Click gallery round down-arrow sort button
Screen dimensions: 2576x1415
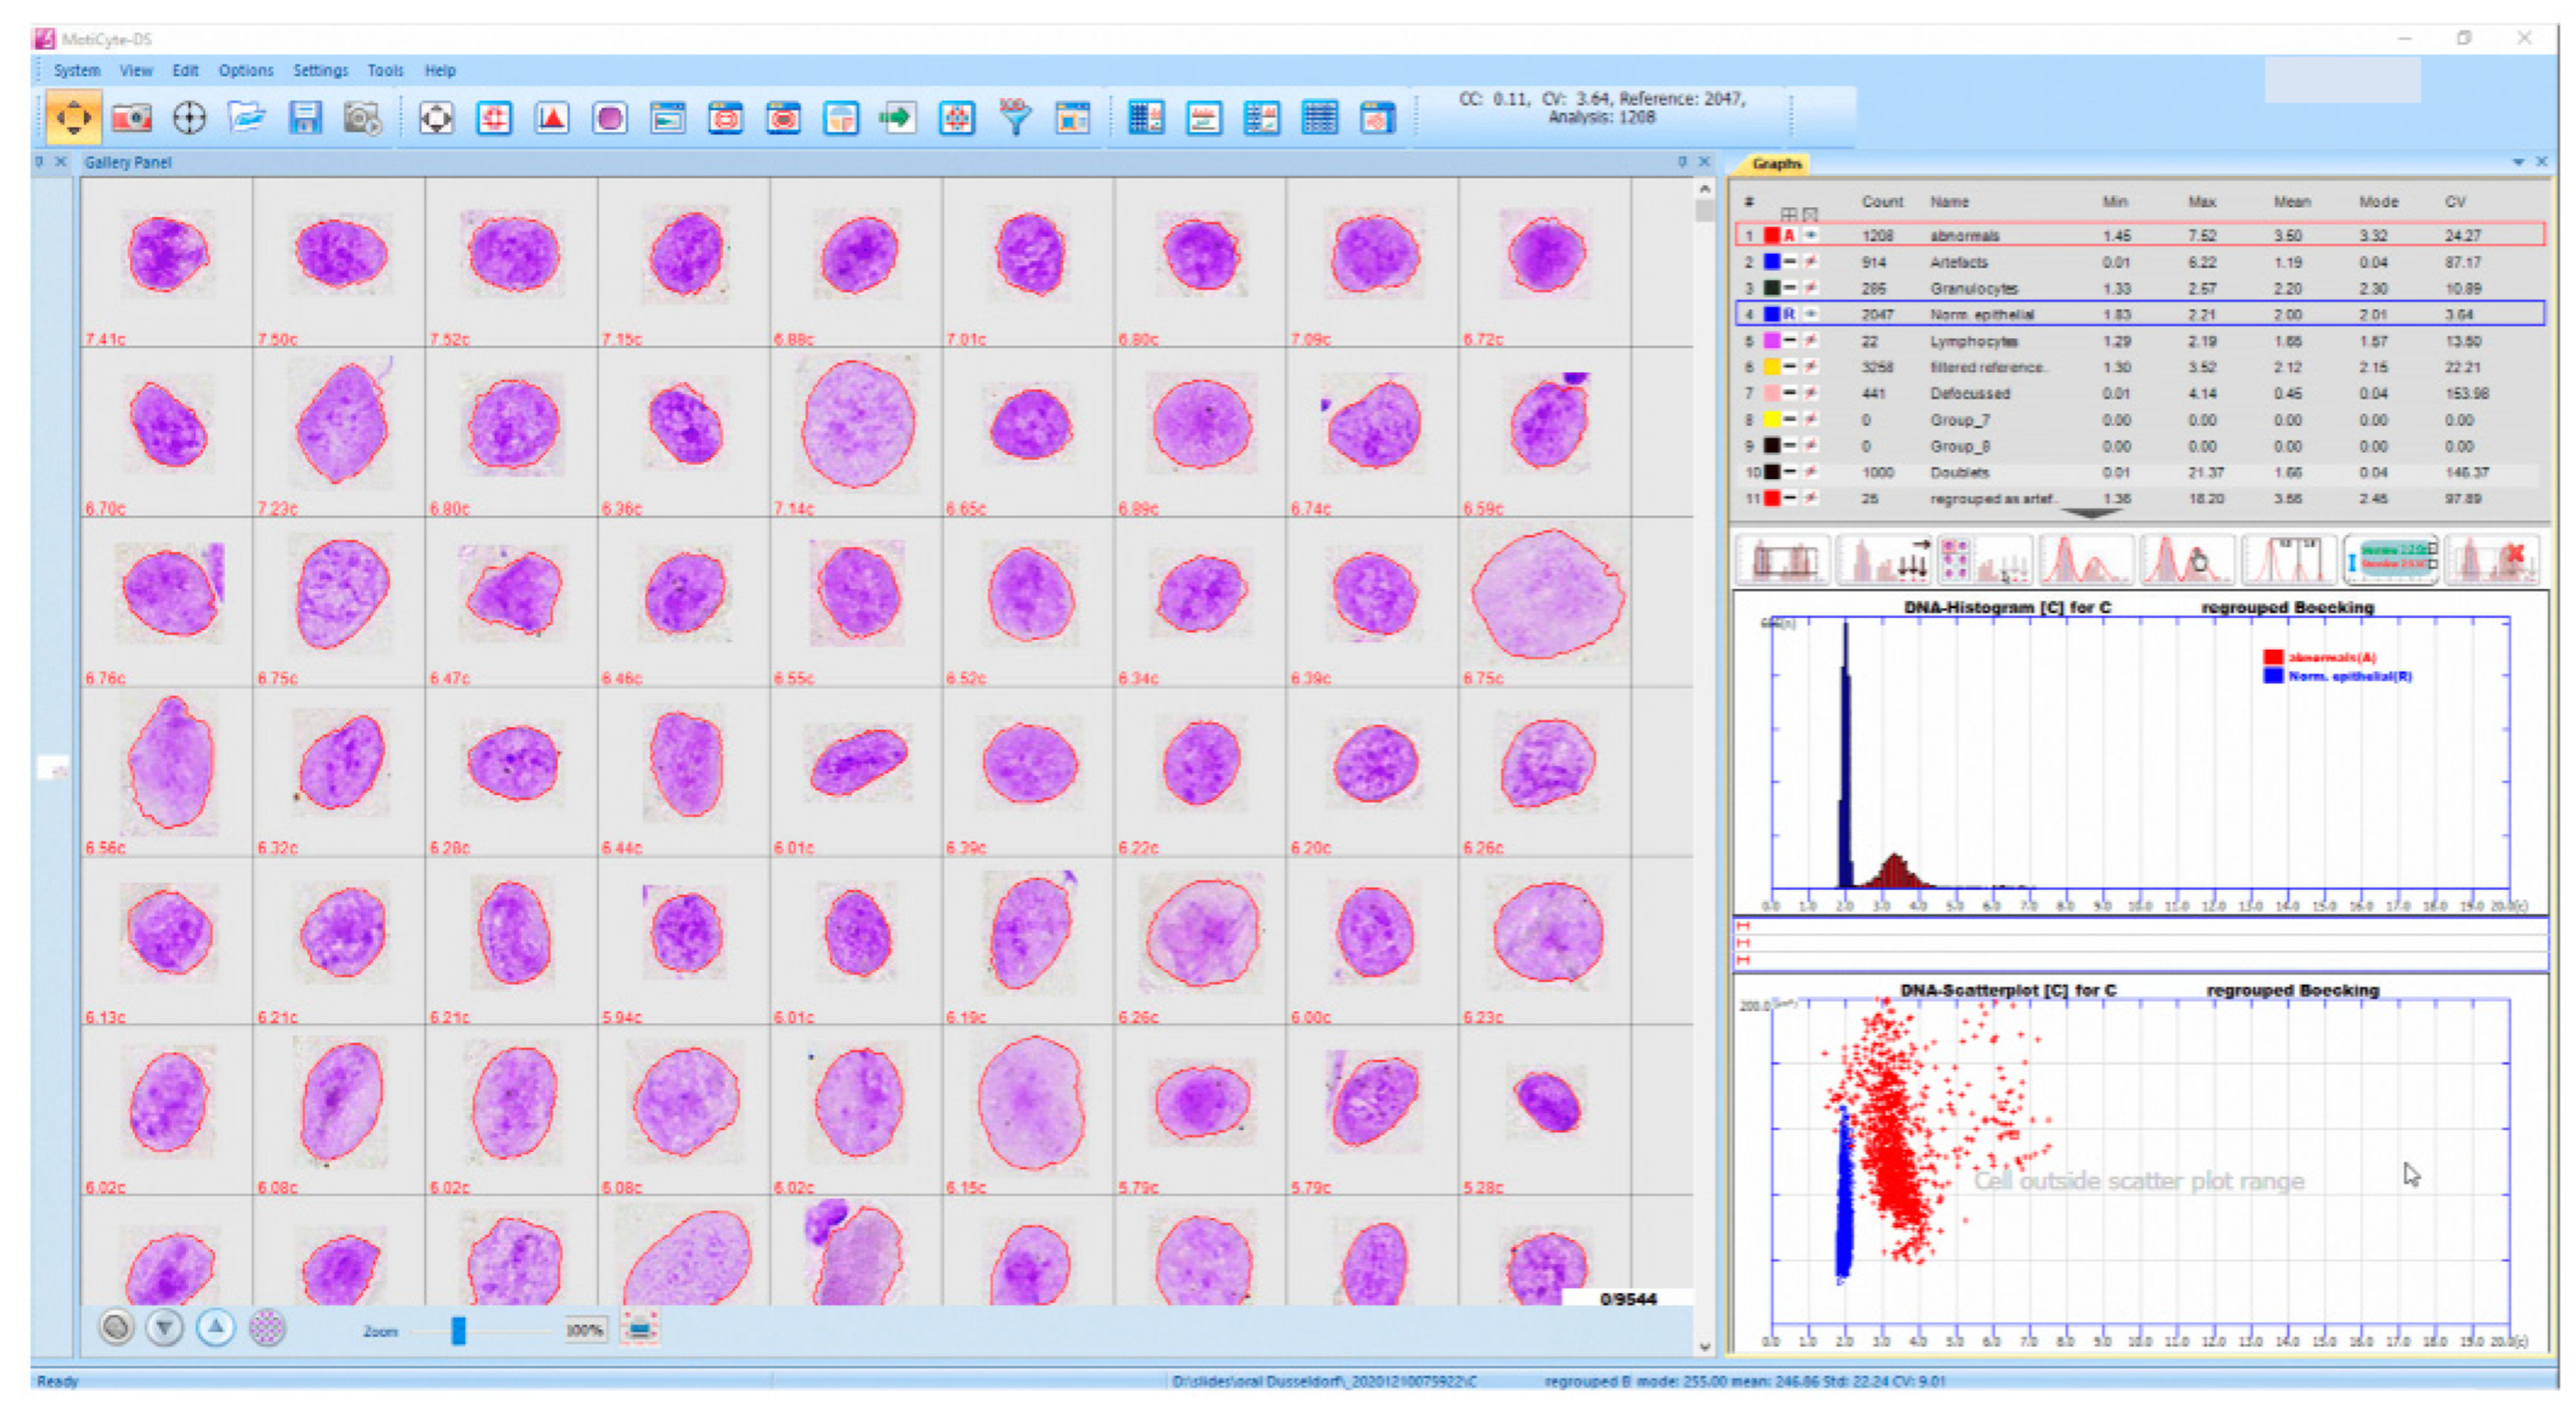pyautogui.click(x=164, y=1328)
